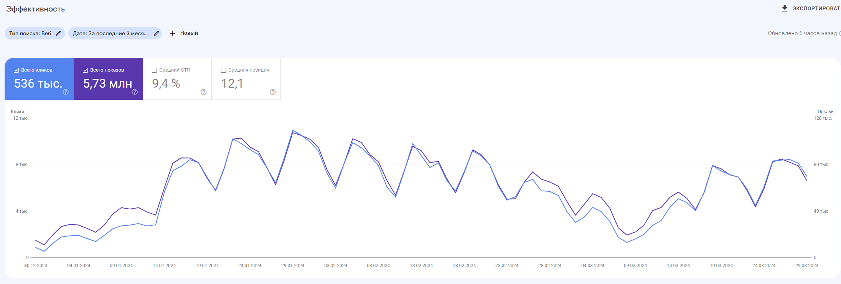This screenshot has width=841, height=284.
Task: Click the 19.03.2024 date label
Action: point(721,266)
